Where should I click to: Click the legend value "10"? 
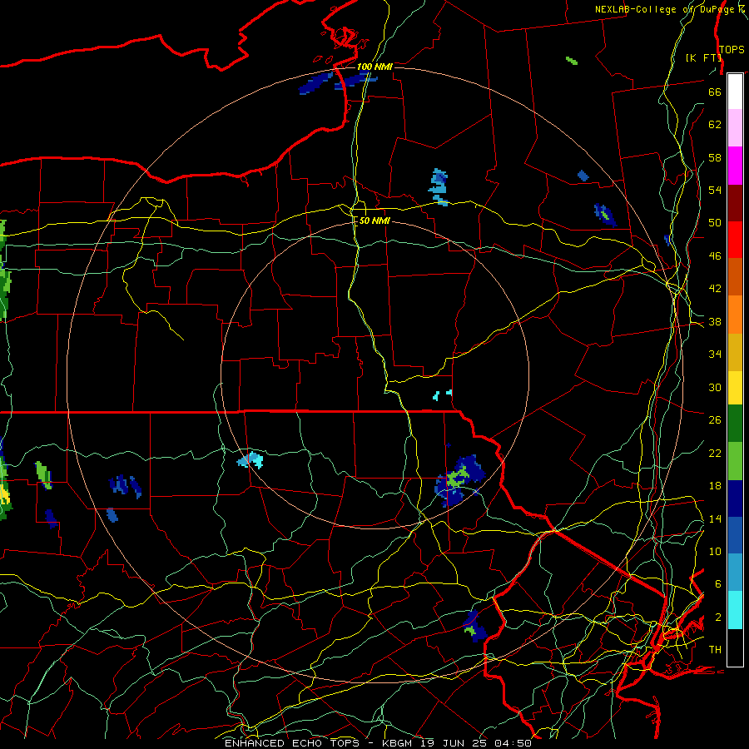point(715,552)
